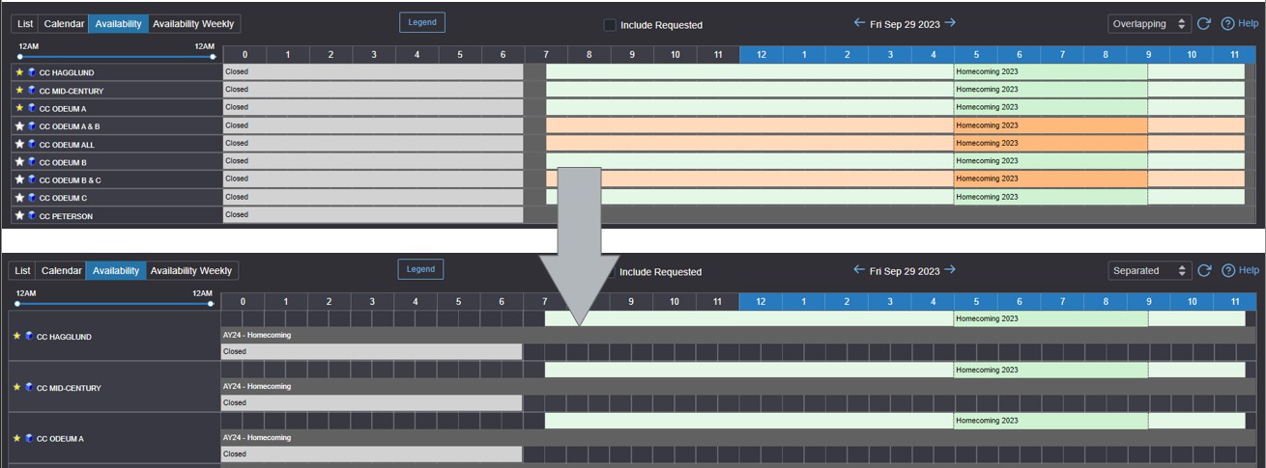Unfavorite CC ODEUM A & B star toggle
1266x468 pixels.
point(18,126)
